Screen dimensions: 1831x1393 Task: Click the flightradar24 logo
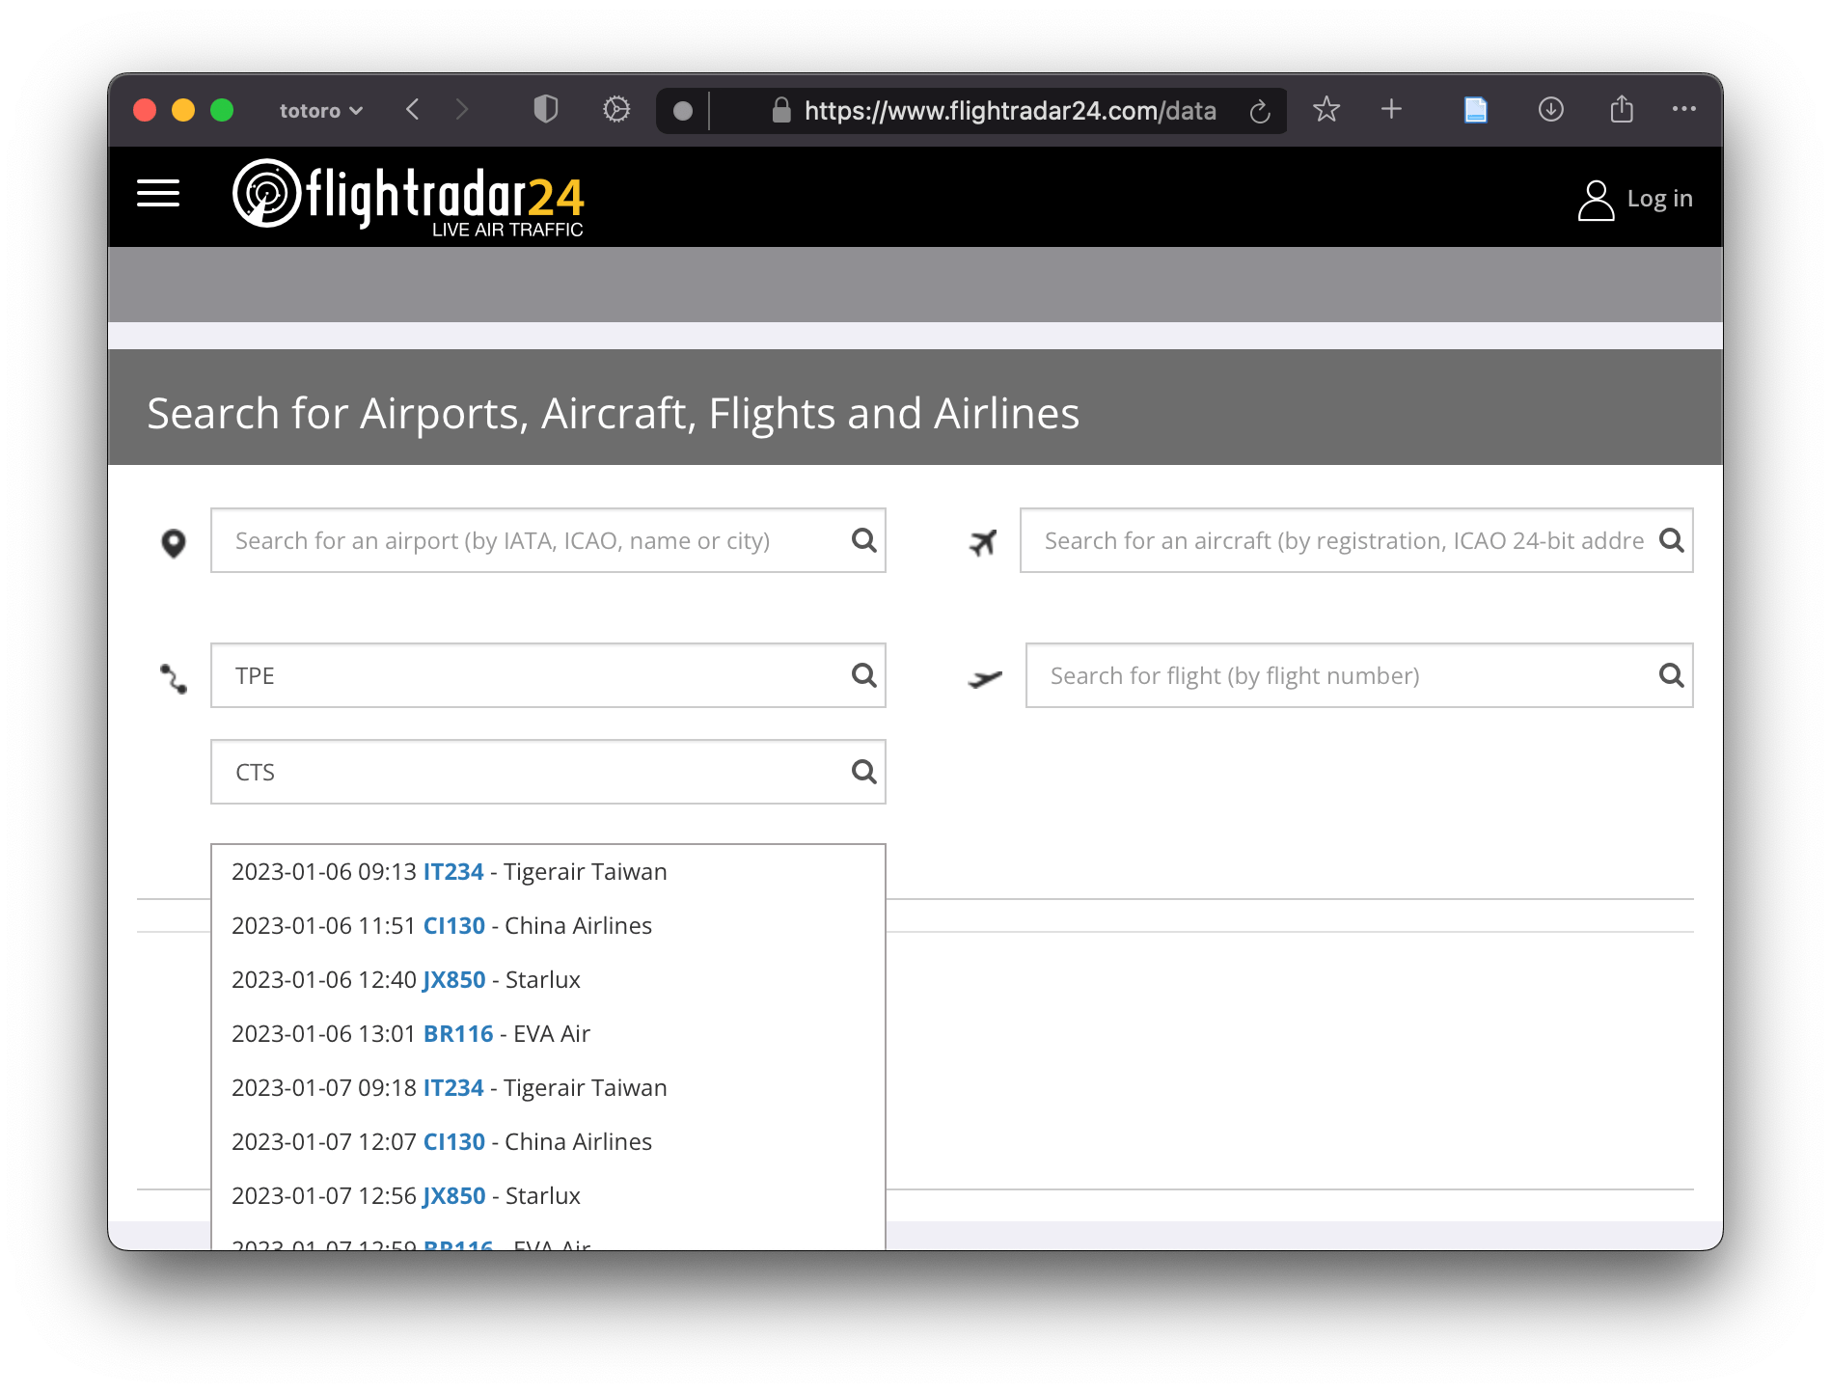(x=408, y=198)
